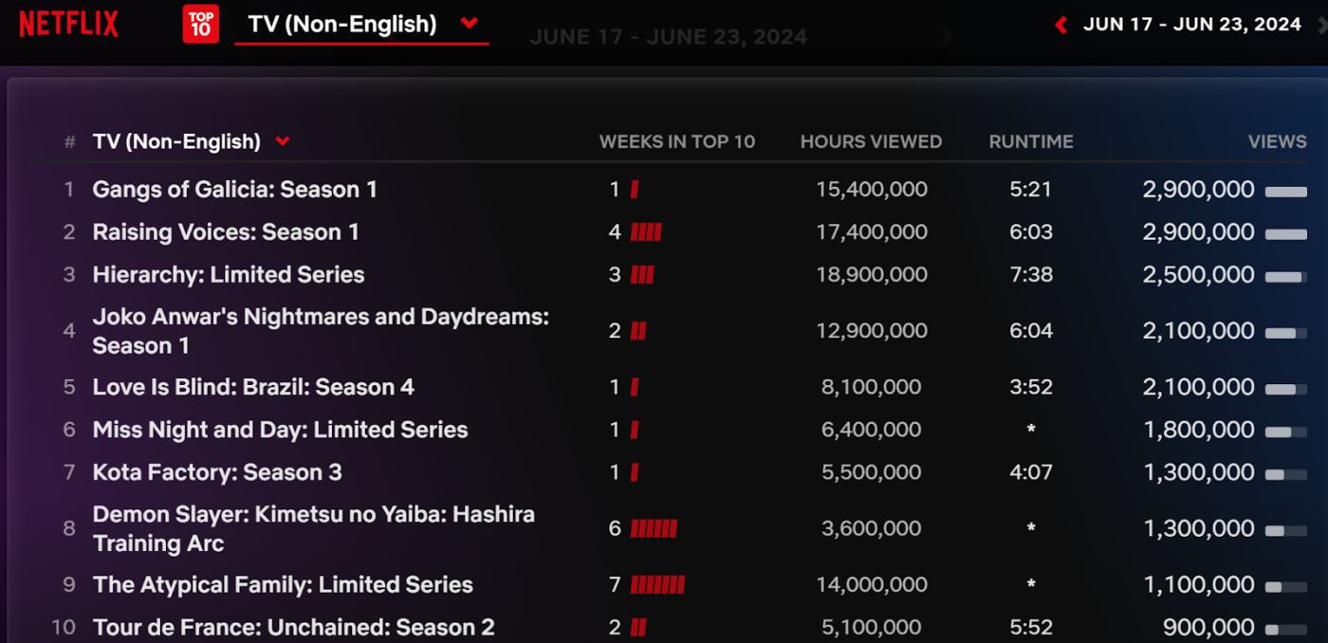Image resolution: width=1328 pixels, height=643 pixels.
Task: Go to previous week using red left arrow
Action: point(1061,25)
